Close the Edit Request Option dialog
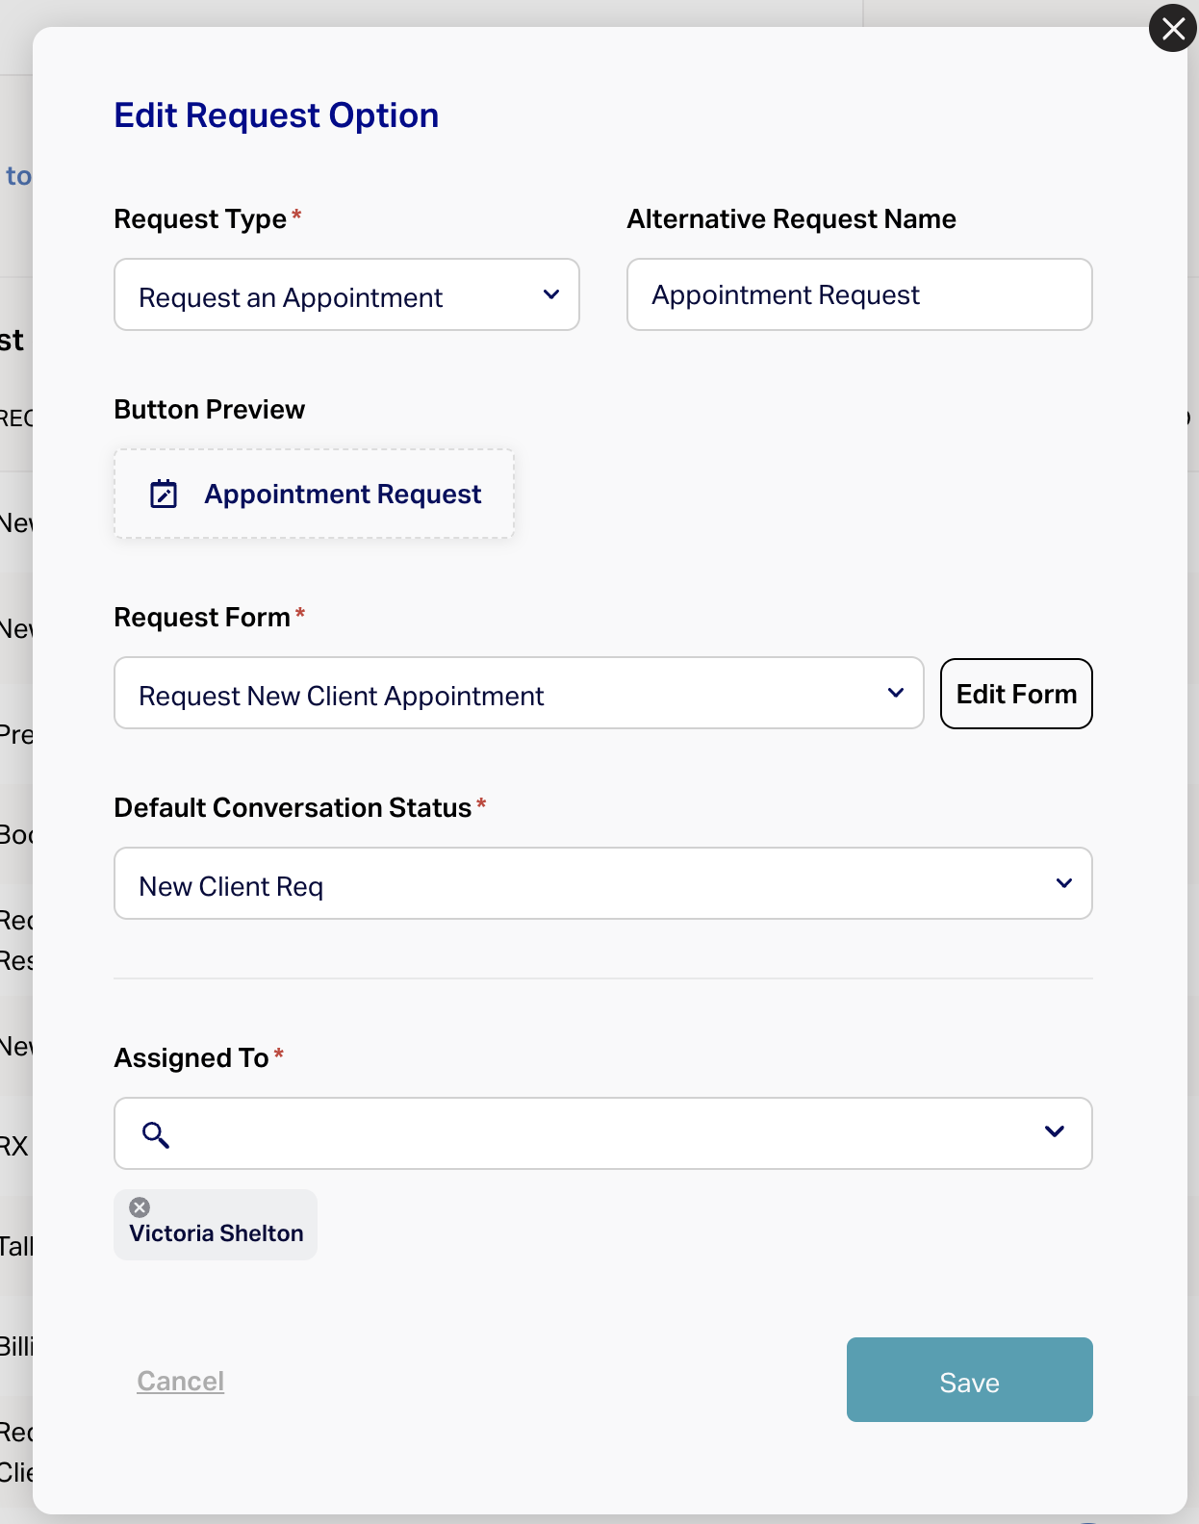This screenshot has width=1199, height=1524. tap(1172, 29)
